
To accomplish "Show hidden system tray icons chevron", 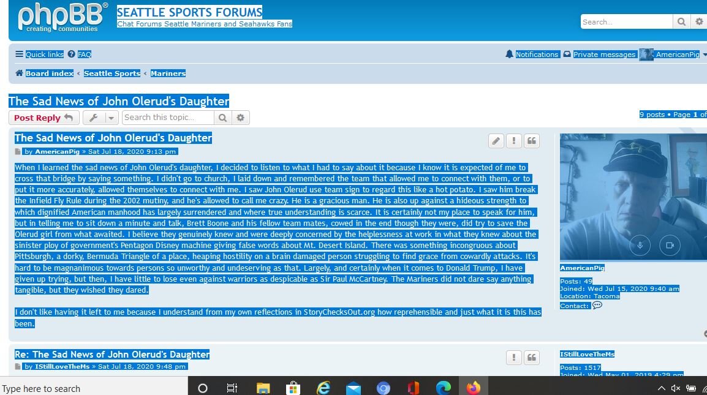I will coord(661,388).
